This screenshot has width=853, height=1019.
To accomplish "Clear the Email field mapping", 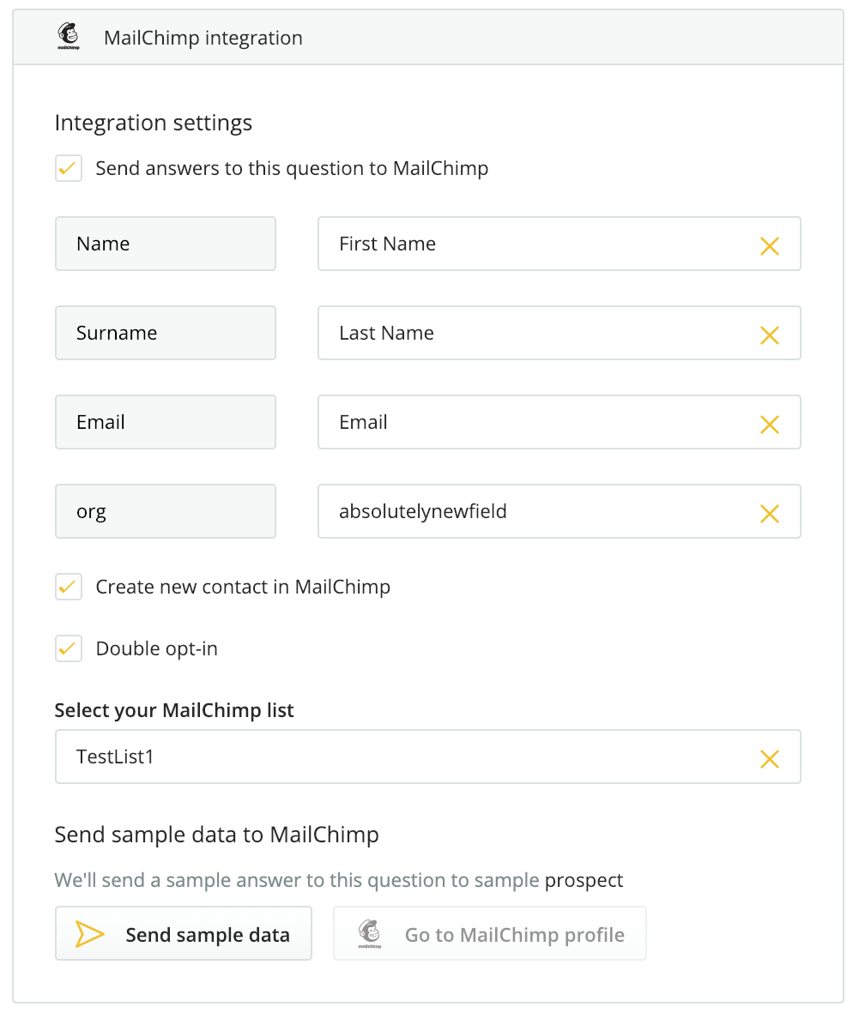I will click(x=769, y=425).
